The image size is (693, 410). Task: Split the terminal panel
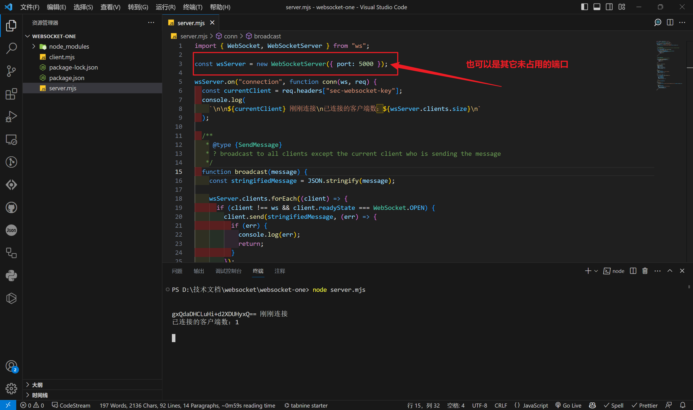[633, 271]
